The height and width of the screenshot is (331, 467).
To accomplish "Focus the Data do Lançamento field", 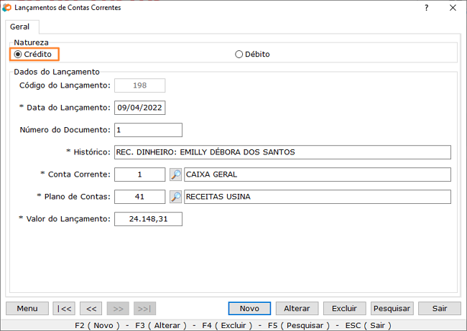I will point(139,108).
